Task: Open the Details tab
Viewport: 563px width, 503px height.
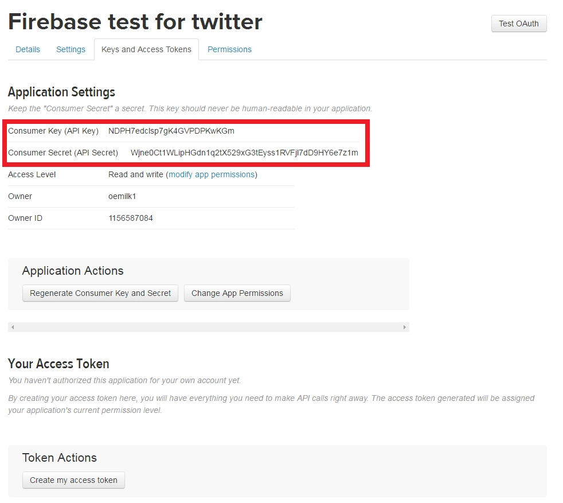Action: click(28, 49)
